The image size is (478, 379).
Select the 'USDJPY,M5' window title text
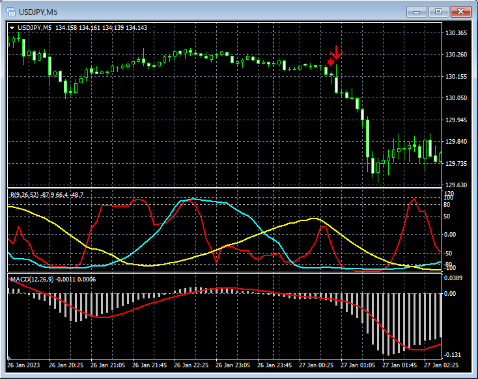(38, 12)
